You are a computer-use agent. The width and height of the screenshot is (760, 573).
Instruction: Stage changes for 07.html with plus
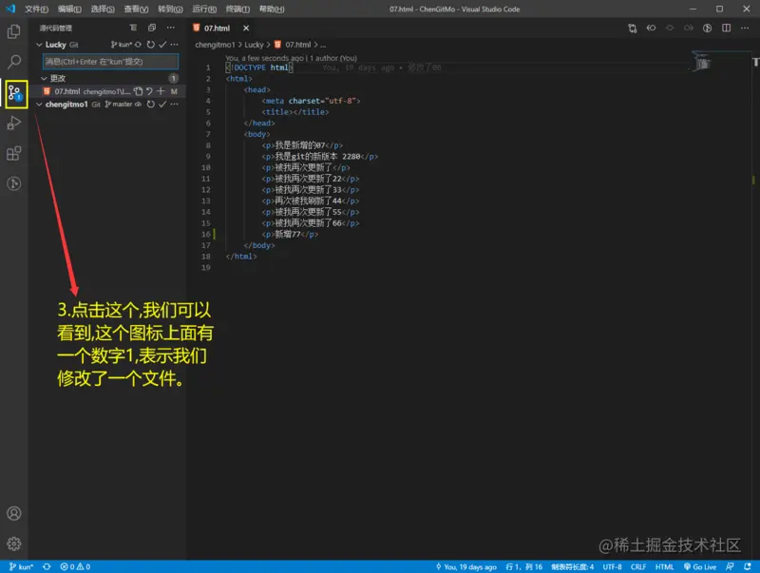pyautogui.click(x=161, y=91)
